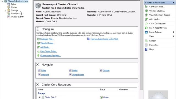Open the Cluster-Aware Updating... link
This screenshot has width=176, height=99.
click(x=51, y=56)
